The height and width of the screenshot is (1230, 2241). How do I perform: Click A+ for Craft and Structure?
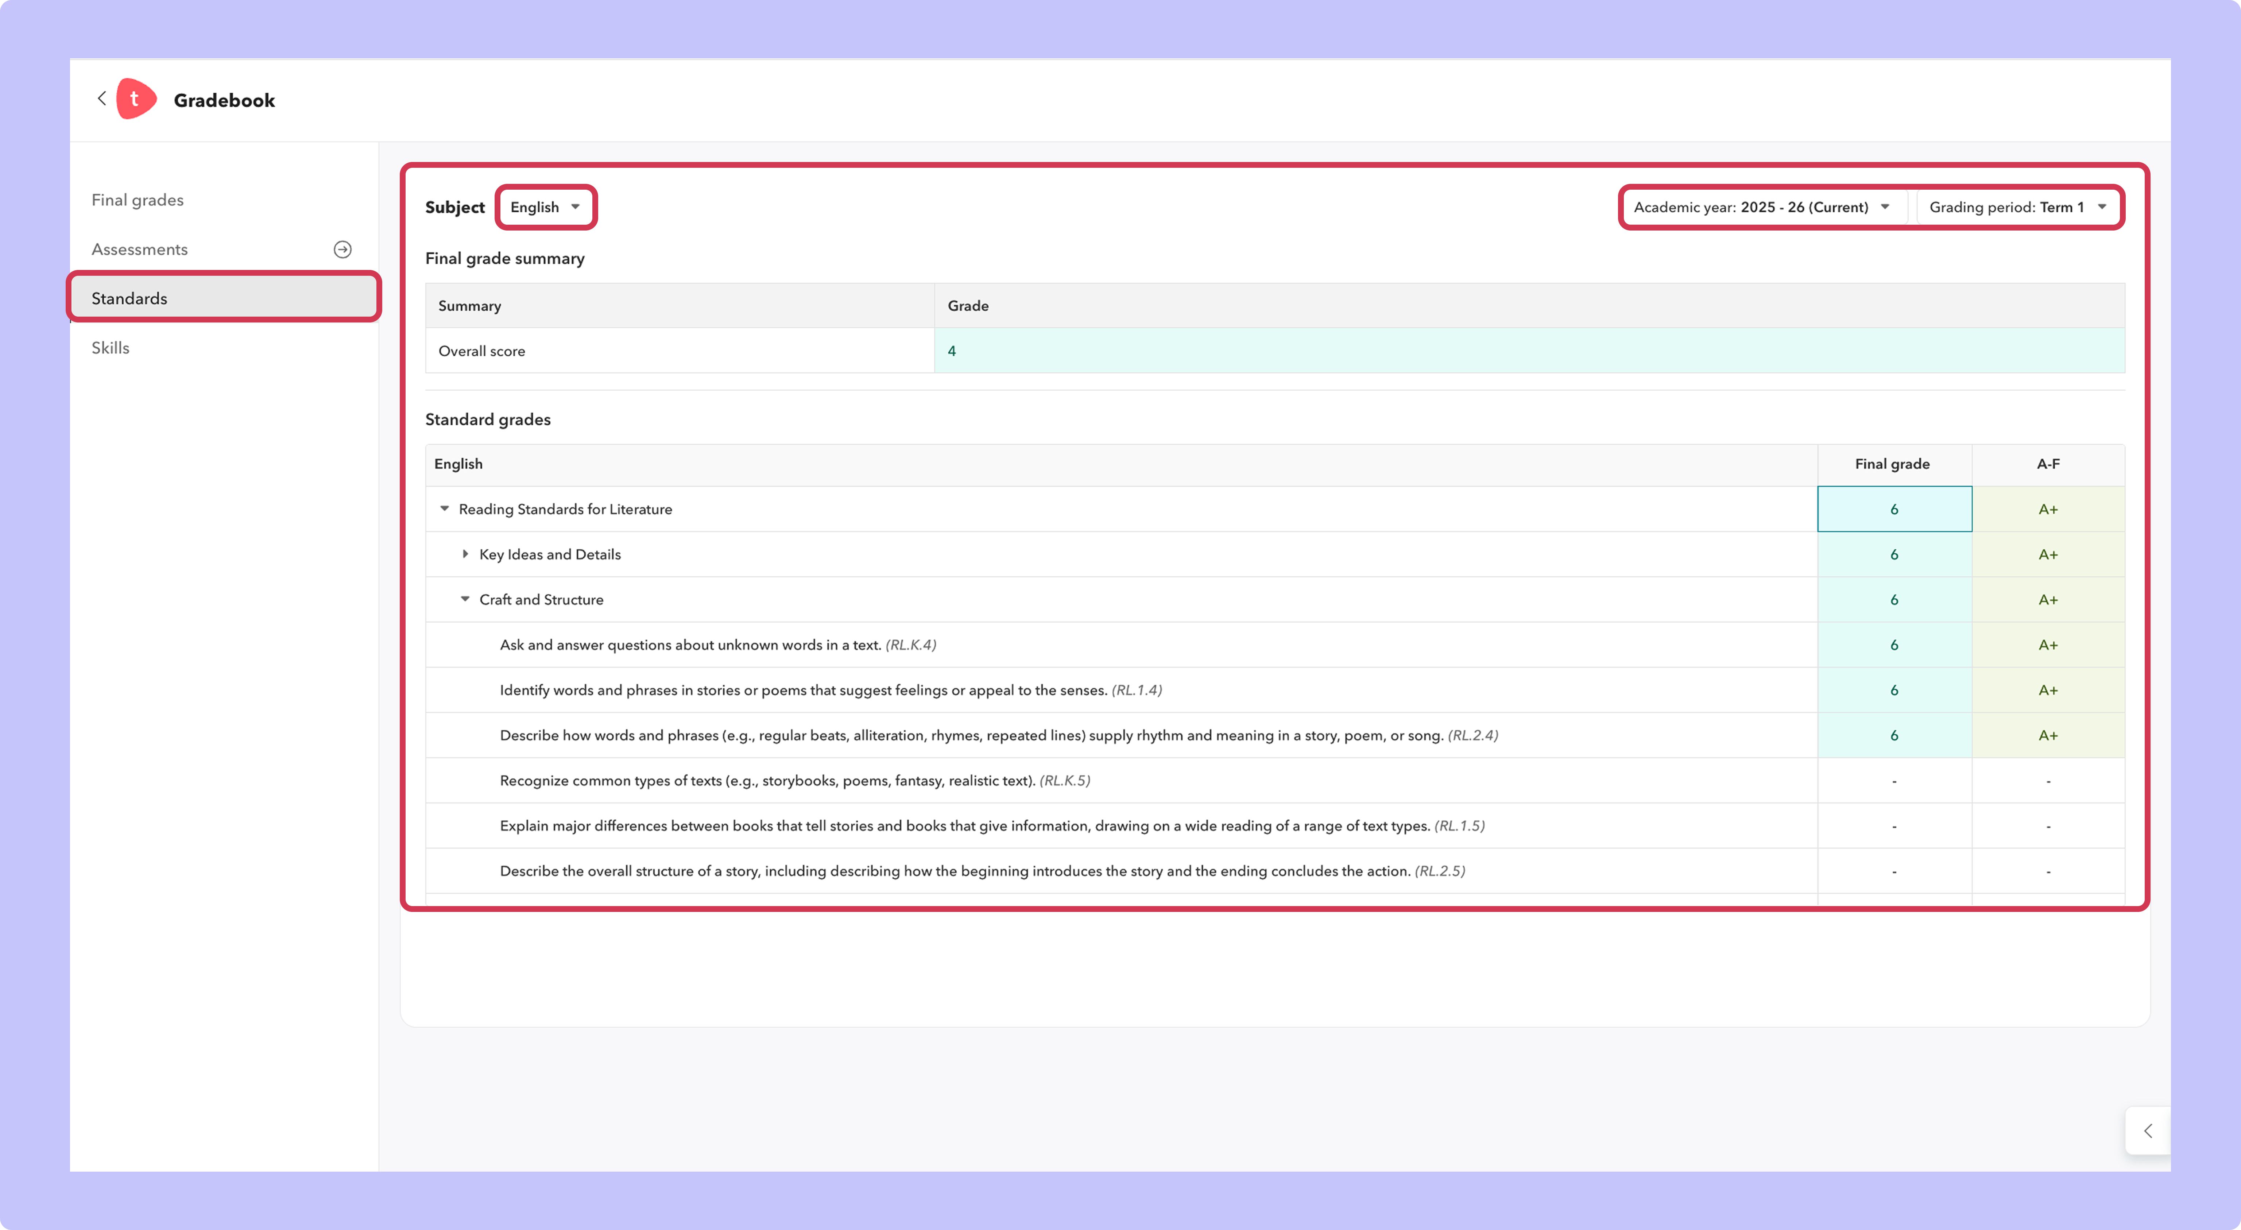[2049, 599]
